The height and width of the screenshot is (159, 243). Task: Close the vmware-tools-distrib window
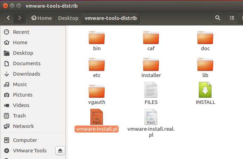[5, 6]
